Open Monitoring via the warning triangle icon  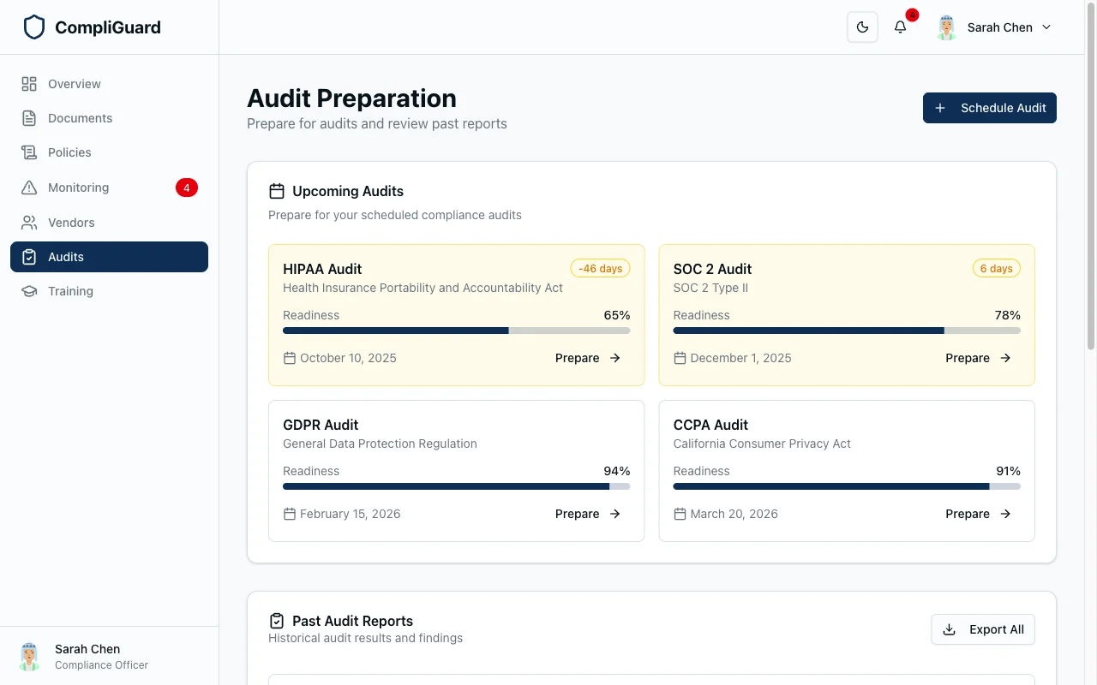[28, 187]
